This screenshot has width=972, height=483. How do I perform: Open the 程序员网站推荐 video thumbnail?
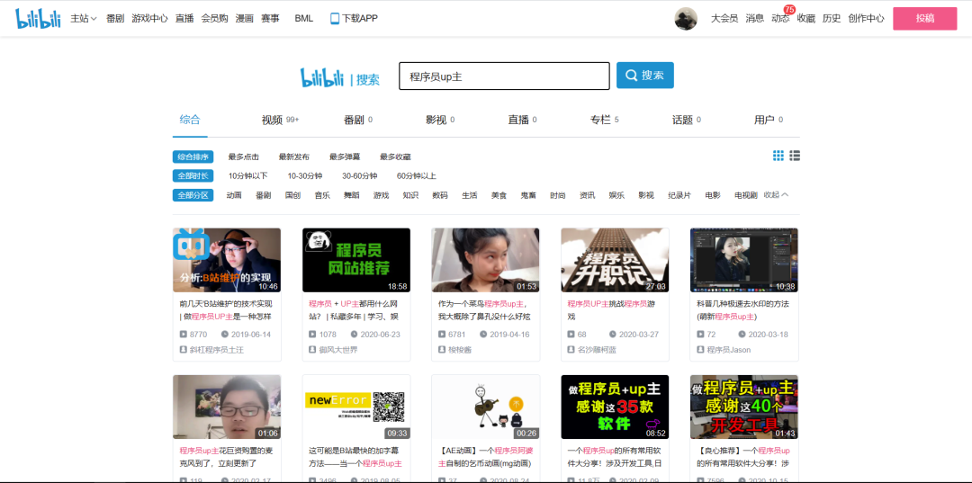[x=356, y=260]
